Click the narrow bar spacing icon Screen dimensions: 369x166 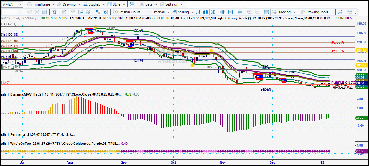click(x=223, y=12)
